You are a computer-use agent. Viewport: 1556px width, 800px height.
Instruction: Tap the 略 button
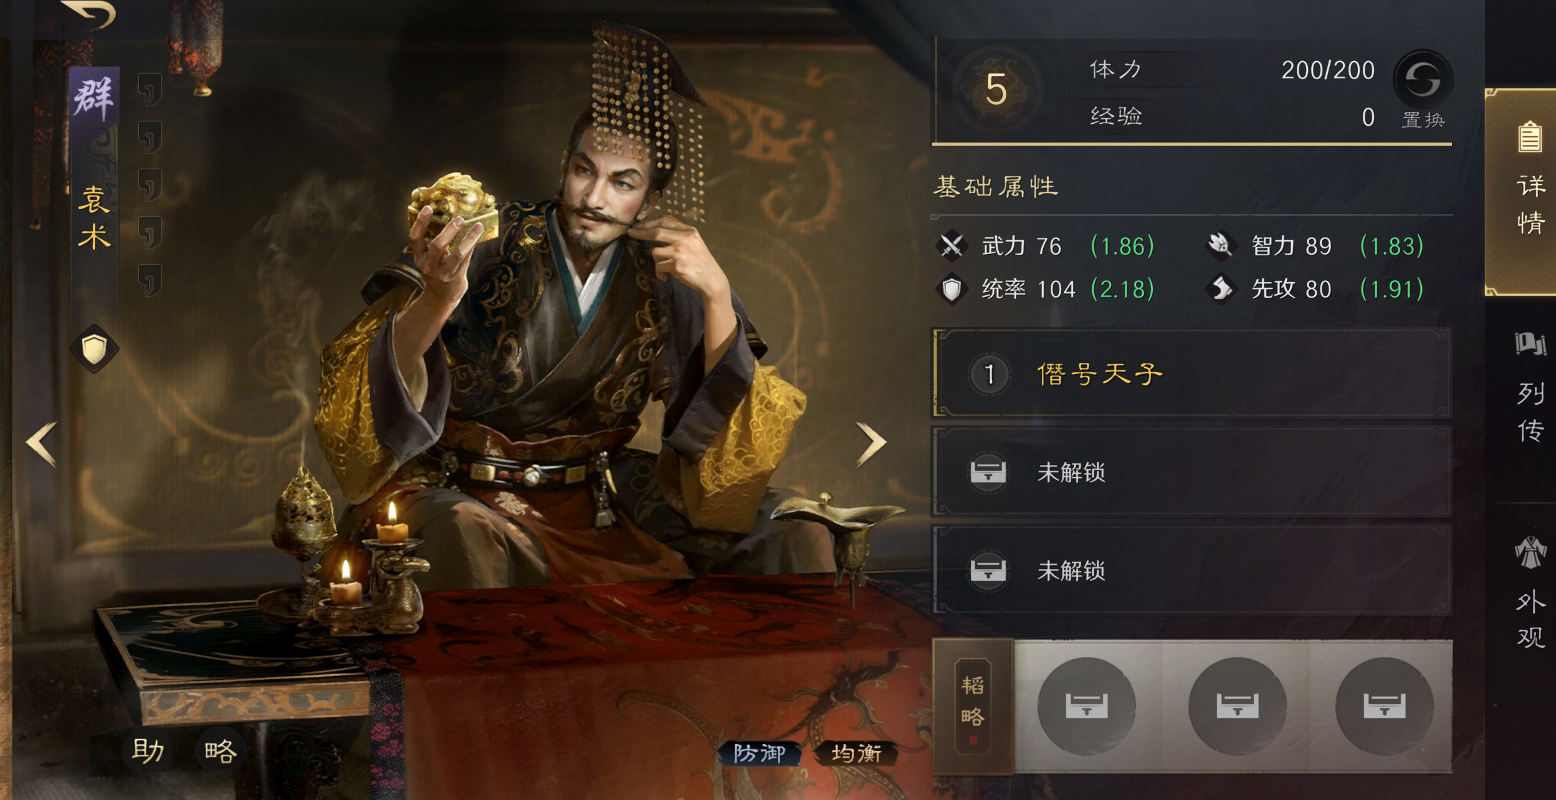tap(221, 751)
